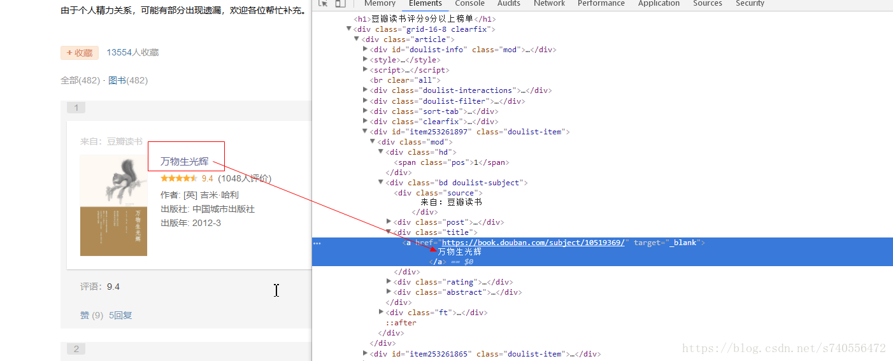Select the 全部(482) filter
Viewport: 893px width, 361px height.
(80, 80)
